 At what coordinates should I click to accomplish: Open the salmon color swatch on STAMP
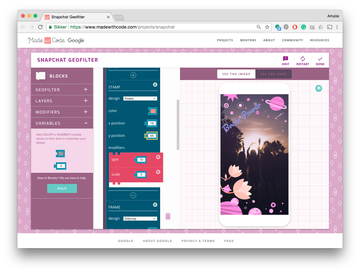153,111
